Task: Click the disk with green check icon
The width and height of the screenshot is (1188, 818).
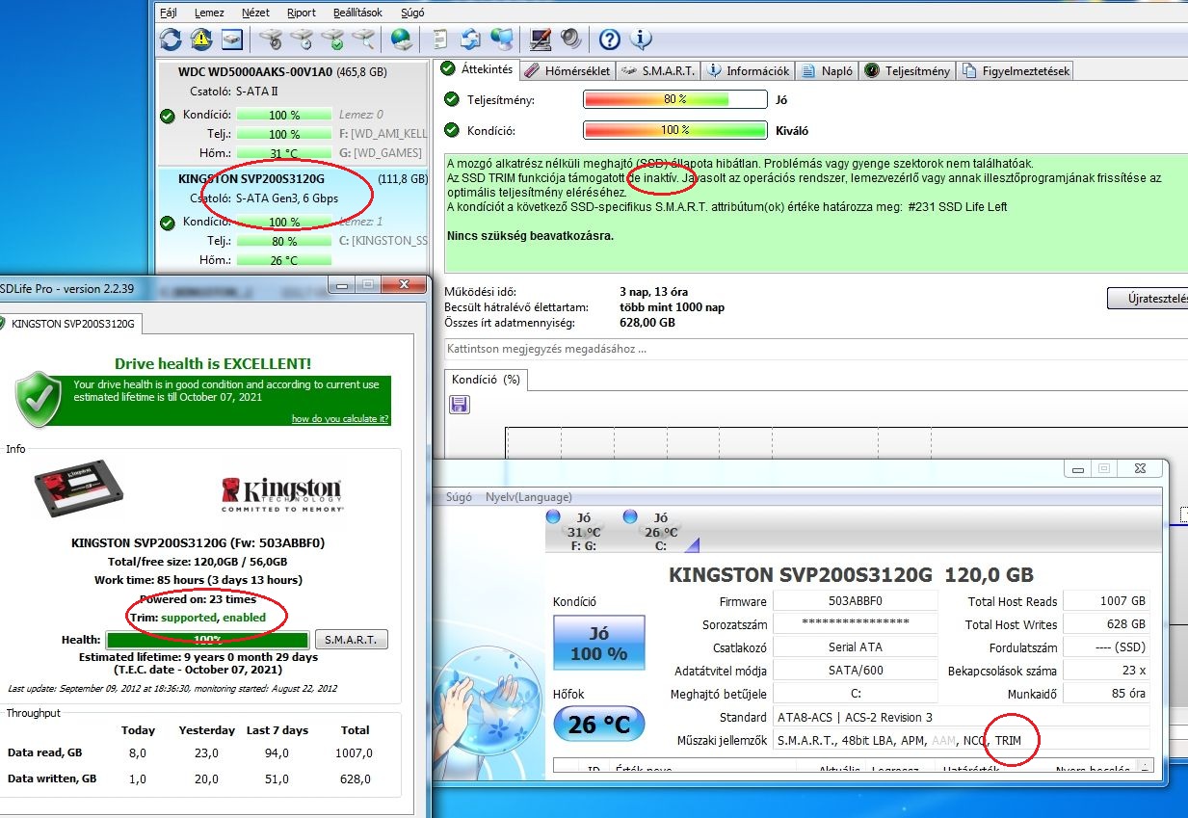Action: point(332,40)
